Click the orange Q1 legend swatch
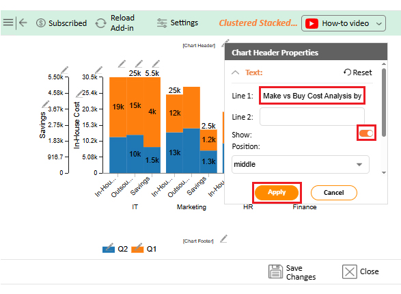The height and width of the screenshot is (294, 401). (137, 250)
